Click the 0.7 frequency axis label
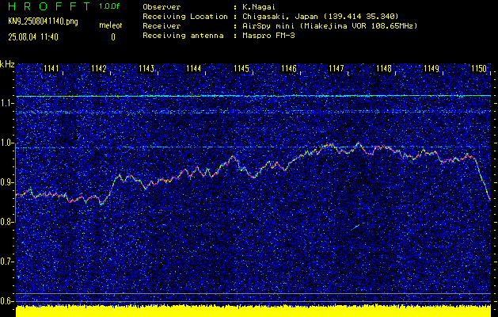 6,262
